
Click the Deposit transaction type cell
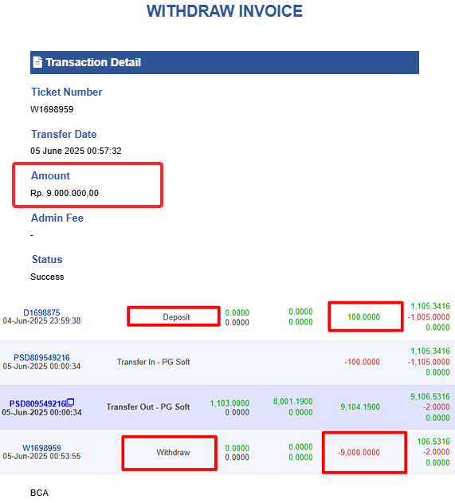pyautogui.click(x=176, y=317)
